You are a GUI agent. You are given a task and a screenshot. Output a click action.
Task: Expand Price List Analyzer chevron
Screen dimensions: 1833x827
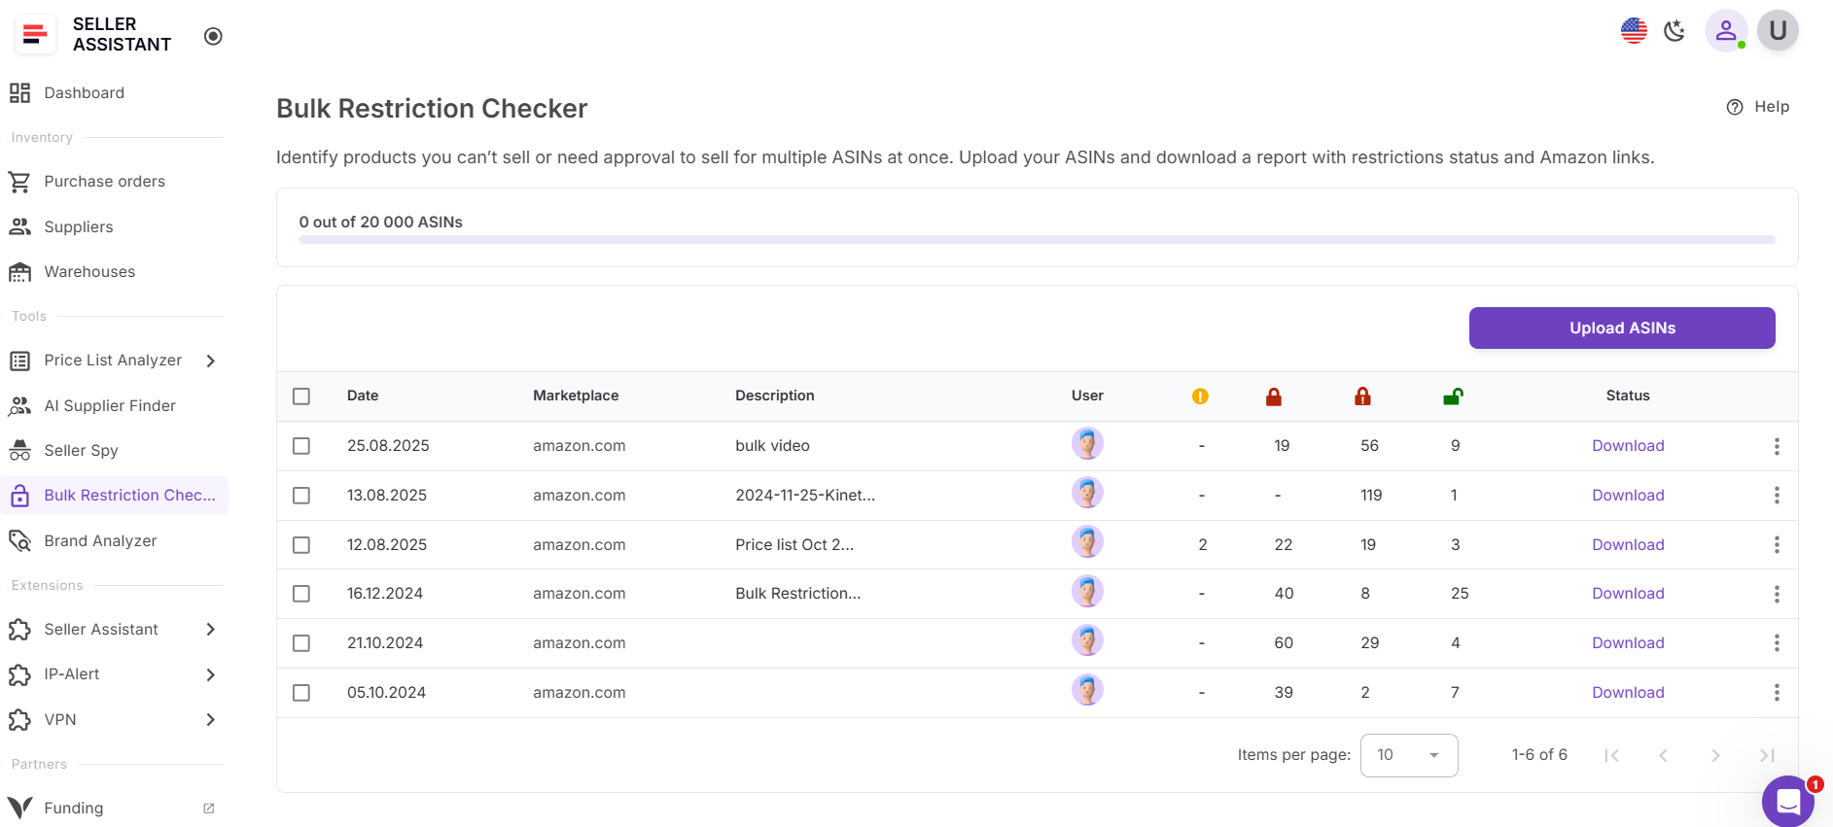(x=211, y=361)
